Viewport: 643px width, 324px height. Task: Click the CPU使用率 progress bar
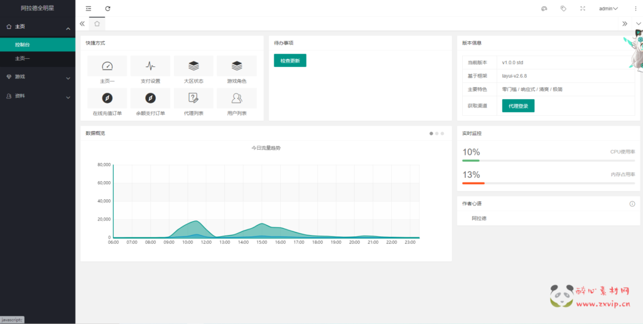coord(548,161)
